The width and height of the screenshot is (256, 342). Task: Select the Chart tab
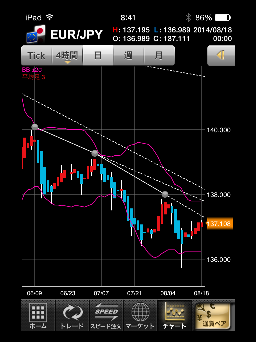[174, 315]
